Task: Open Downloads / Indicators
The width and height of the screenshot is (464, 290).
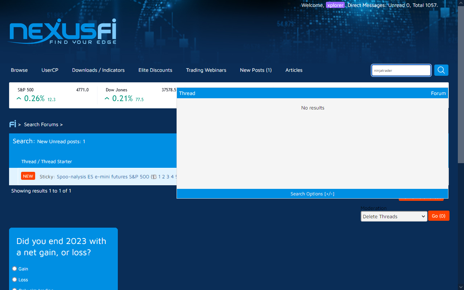Action: pyautogui.click(x=98, y=70)
